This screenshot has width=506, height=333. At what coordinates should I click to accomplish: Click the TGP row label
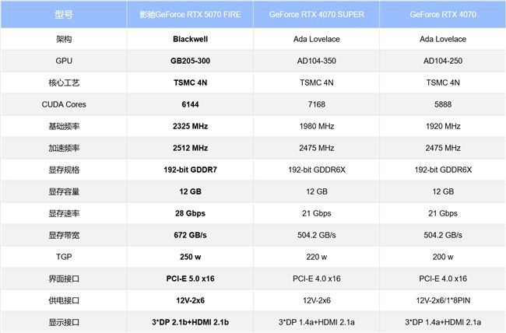pos(64,257)
